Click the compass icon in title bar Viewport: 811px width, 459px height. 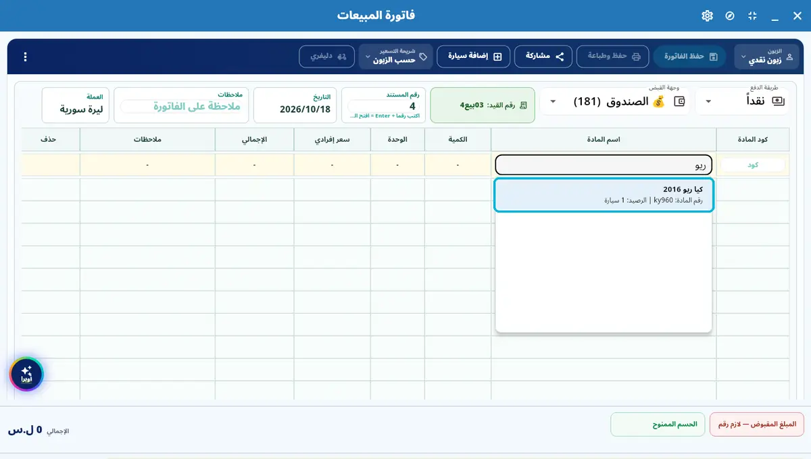click(x=730, y=16)
